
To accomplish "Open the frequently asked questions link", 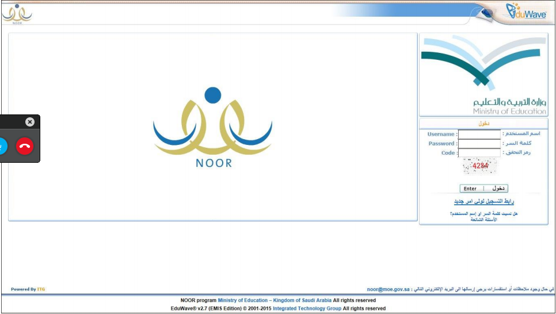I will (x=483, y=220).
